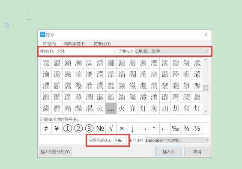Switch to the 符号(S) tab
The width and height of the screenshot is (242, 169).
click(x=49, y=44)
